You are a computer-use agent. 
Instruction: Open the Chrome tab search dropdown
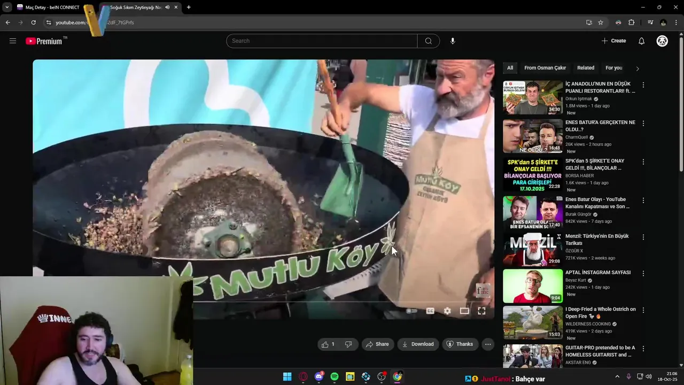7,7
